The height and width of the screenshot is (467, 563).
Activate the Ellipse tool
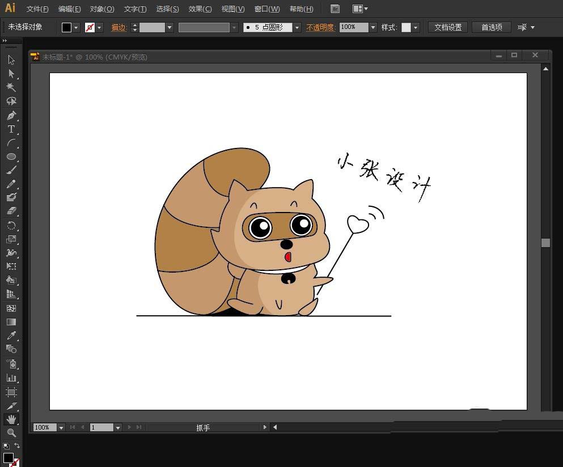tap(11, 156)
